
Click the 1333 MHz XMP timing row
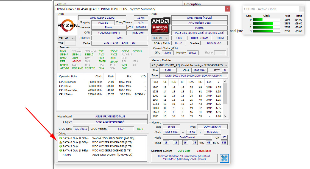(187, 92)
